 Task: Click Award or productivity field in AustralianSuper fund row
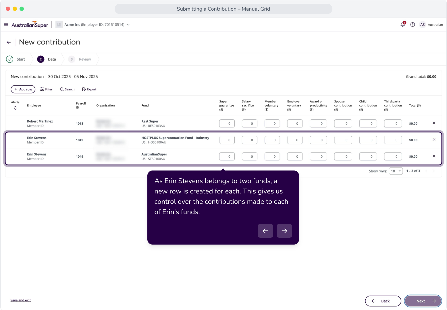[x=318, y=156]
